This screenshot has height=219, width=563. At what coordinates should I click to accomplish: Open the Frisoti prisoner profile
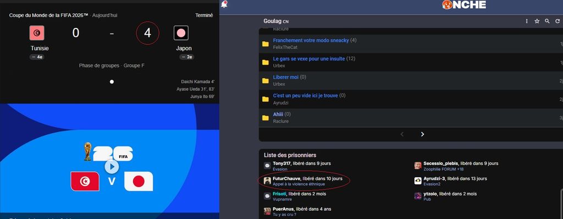click(x=279, y=194)
